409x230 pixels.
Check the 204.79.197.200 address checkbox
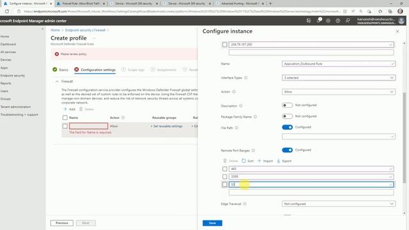pyautogui.click(x=224, y=45)
